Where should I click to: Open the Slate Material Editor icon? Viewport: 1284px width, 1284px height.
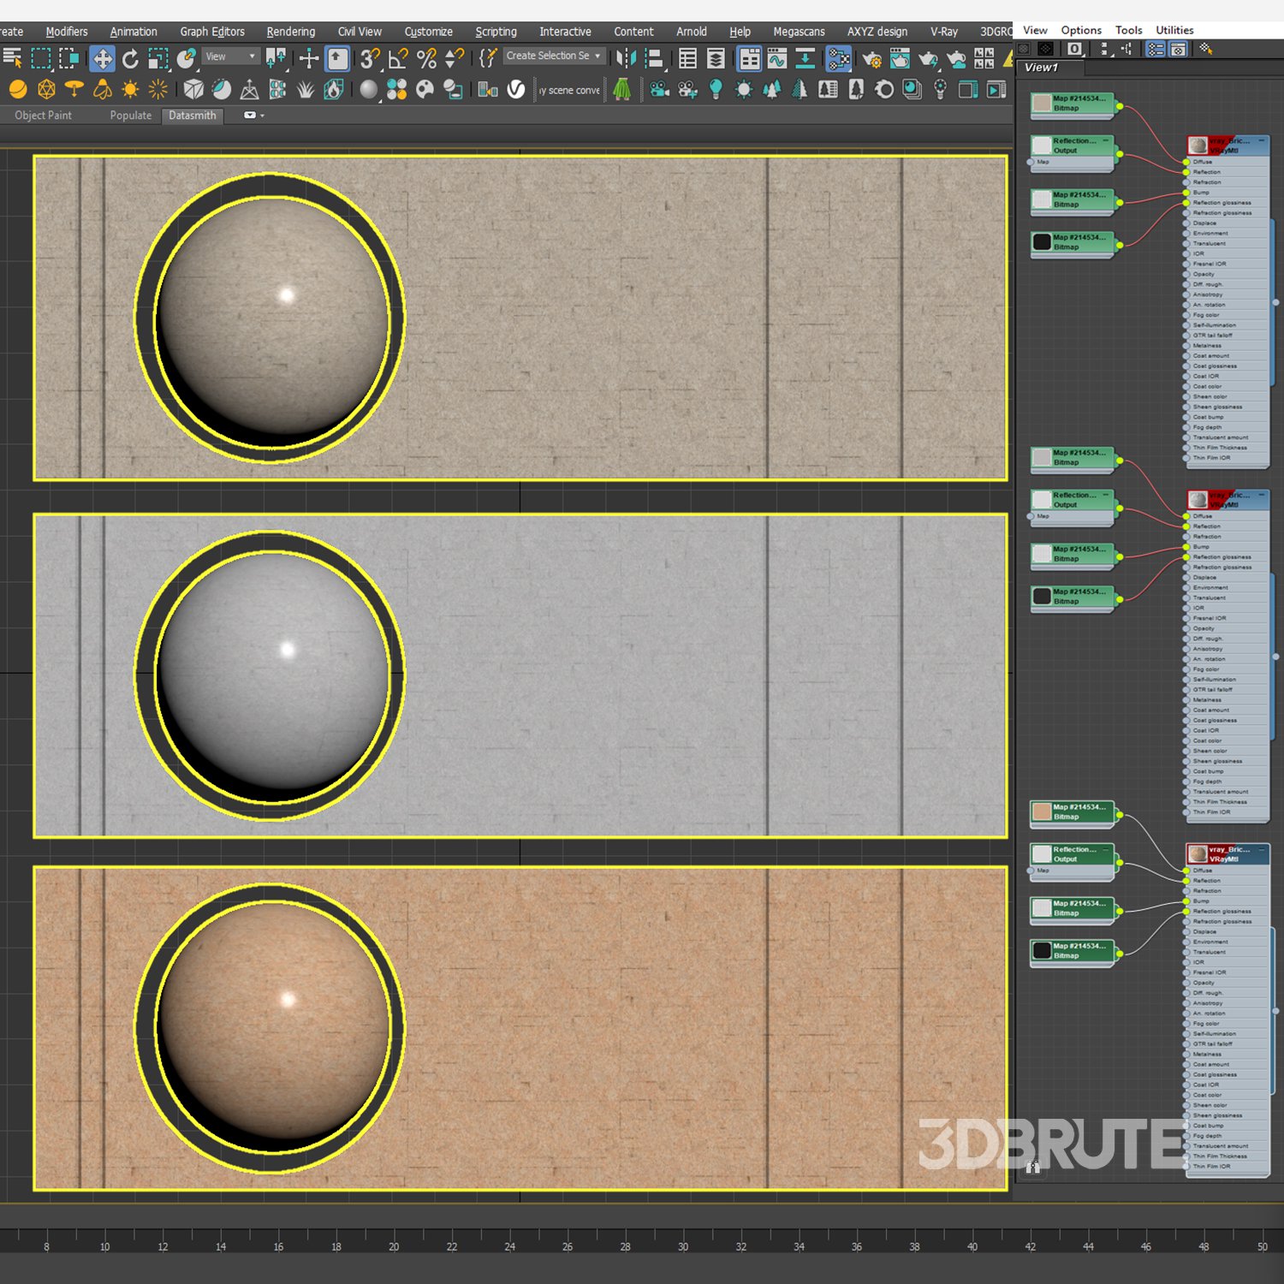tap(839, 58)
